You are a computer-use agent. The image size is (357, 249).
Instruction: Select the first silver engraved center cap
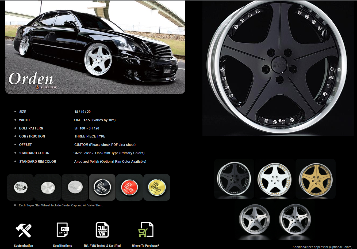(20, 187)
